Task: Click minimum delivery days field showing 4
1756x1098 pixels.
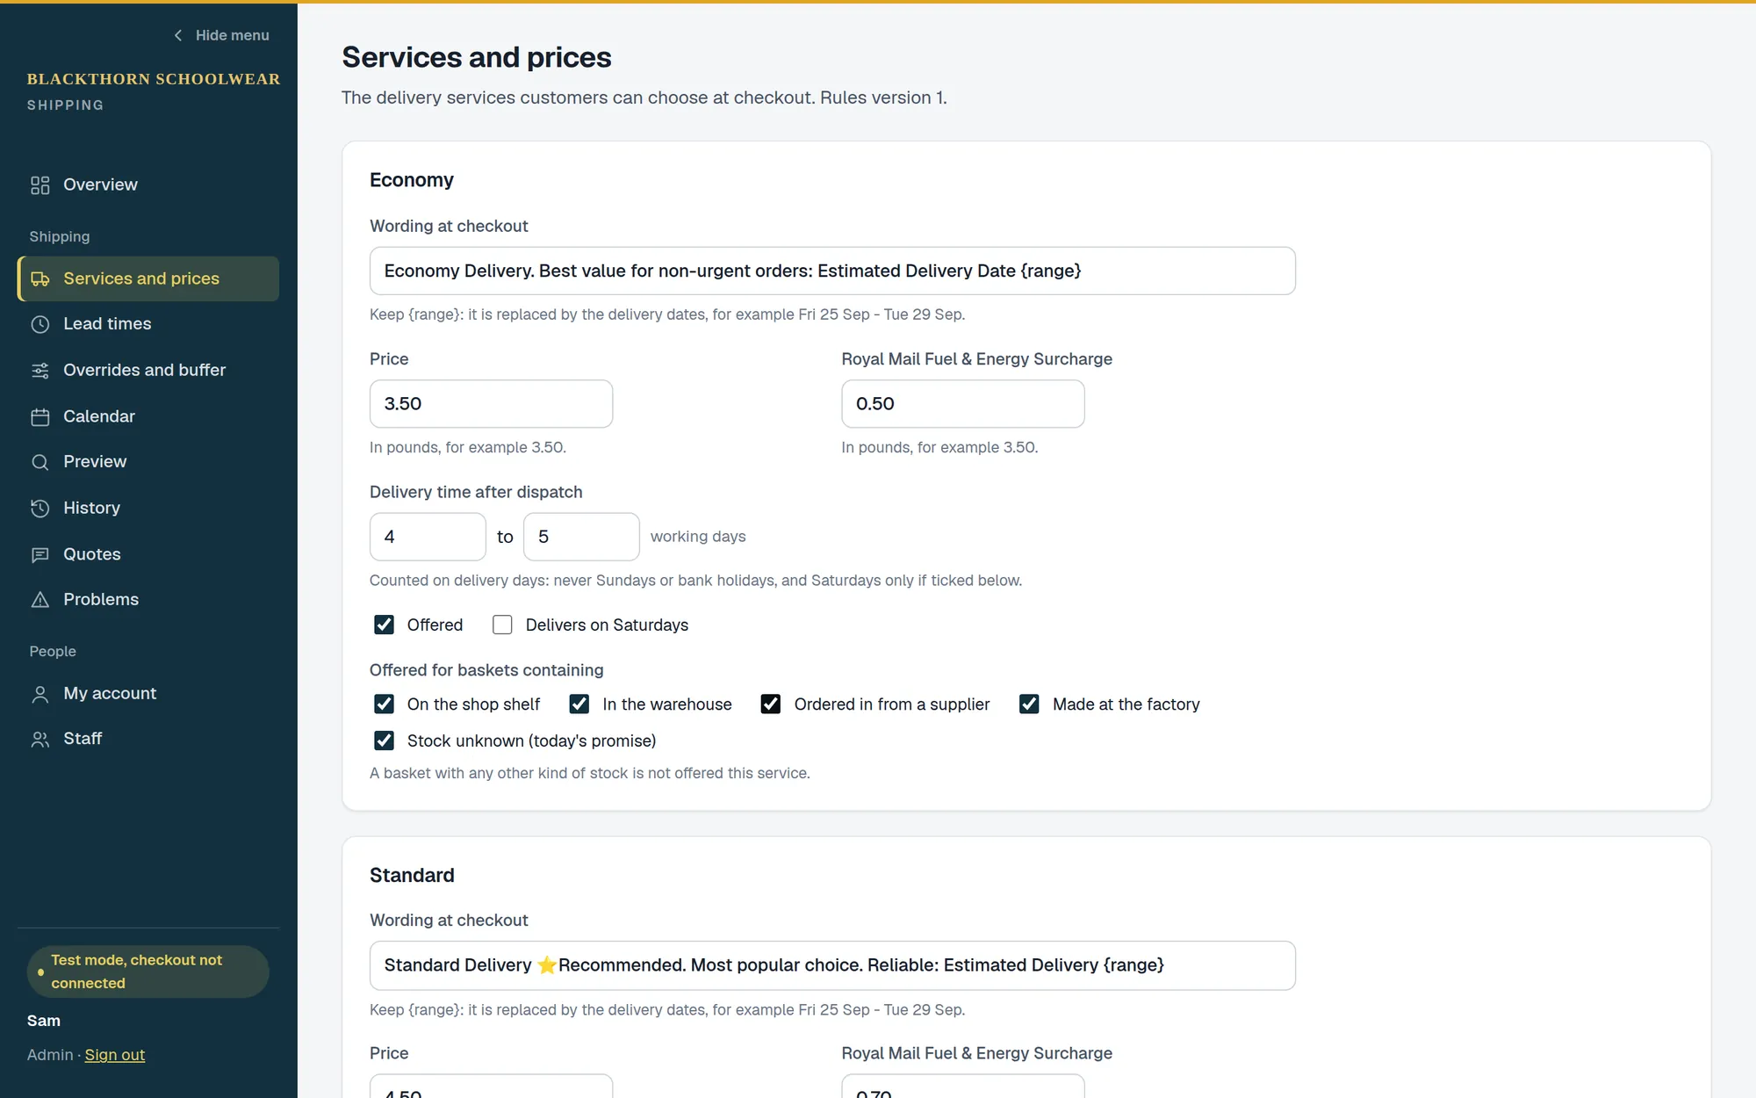Action: pyautogui.click(x=428, y=537)
